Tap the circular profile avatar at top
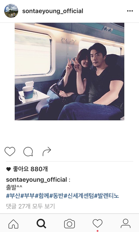 coord(11,11)
